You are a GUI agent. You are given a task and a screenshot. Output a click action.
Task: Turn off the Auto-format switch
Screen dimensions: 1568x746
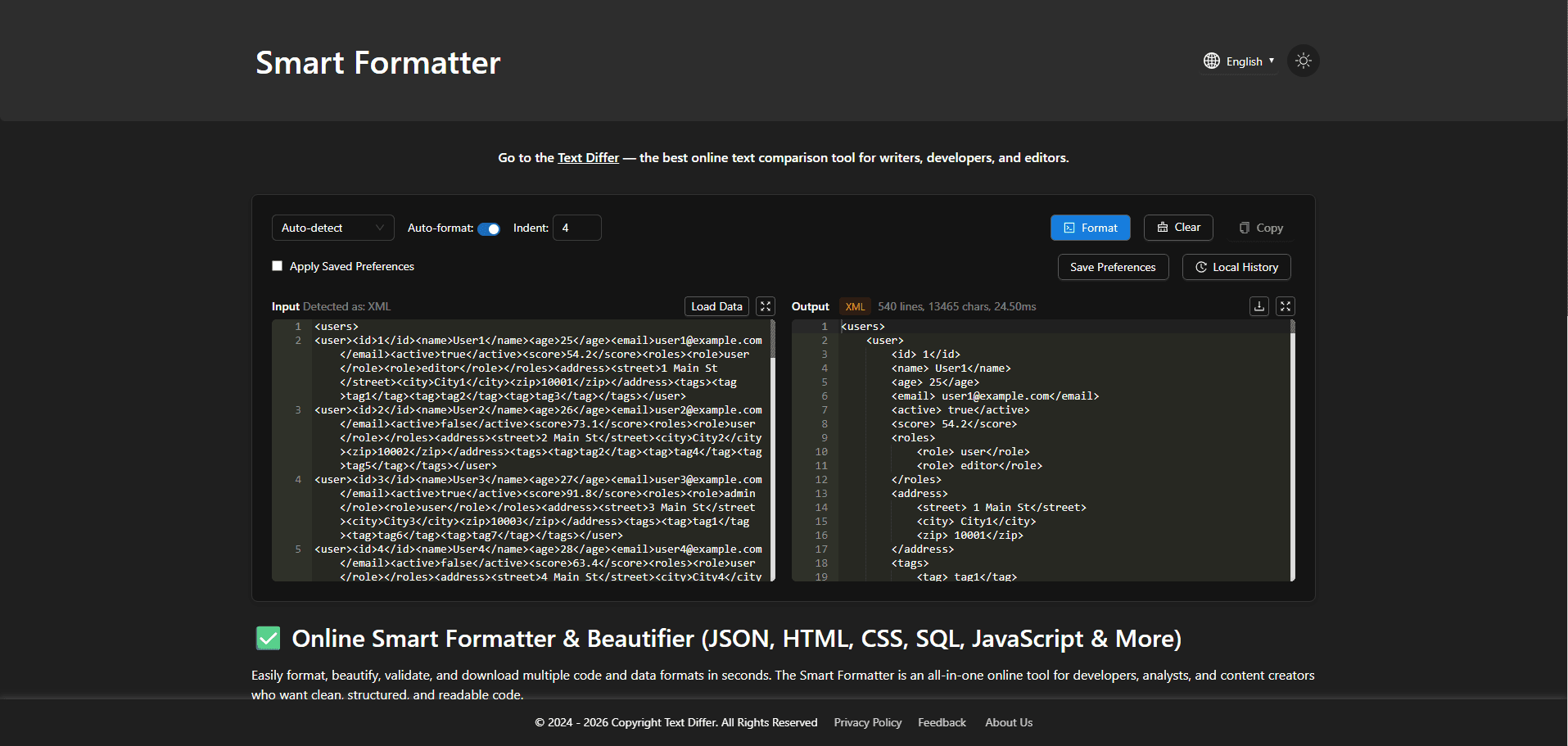coord(489,228)
